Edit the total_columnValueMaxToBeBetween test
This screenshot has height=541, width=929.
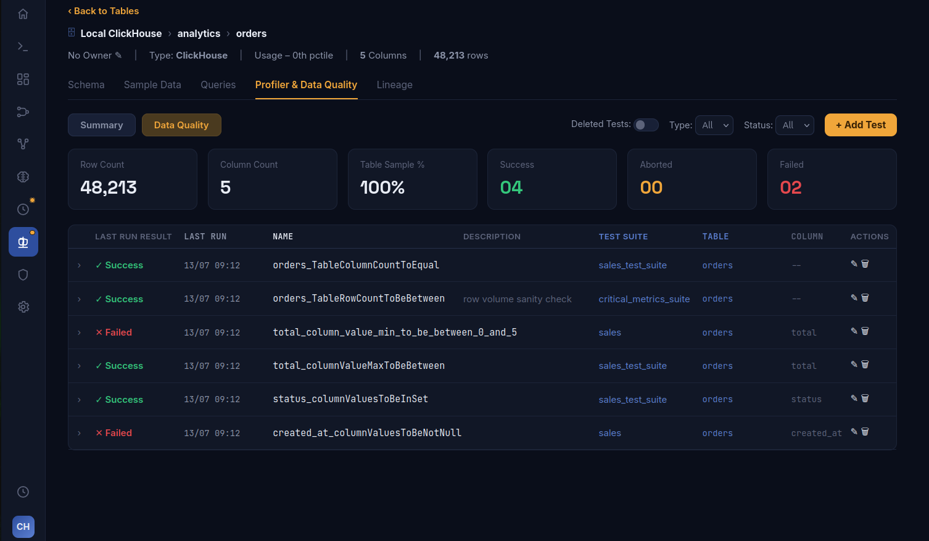(x=854, y=365)
